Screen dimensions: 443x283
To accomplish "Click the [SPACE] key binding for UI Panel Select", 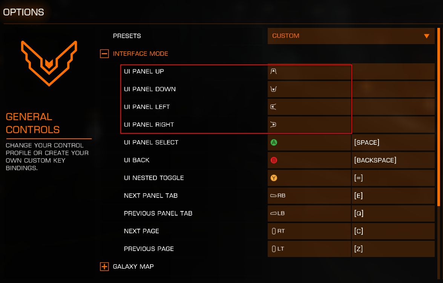I will tap(393, 142).
